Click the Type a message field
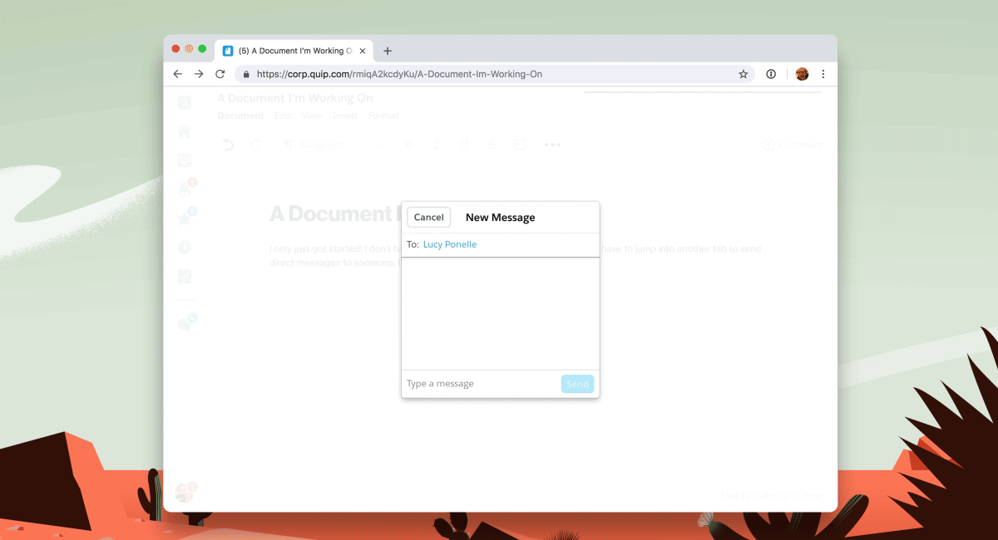This screenshot has height=540, width=998. click(x=480, y=384)
